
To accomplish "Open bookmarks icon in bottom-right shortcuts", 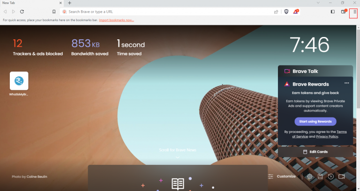I will click(x=320, y=176).
